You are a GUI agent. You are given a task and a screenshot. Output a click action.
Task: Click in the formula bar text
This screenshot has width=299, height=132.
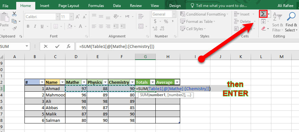117,46
